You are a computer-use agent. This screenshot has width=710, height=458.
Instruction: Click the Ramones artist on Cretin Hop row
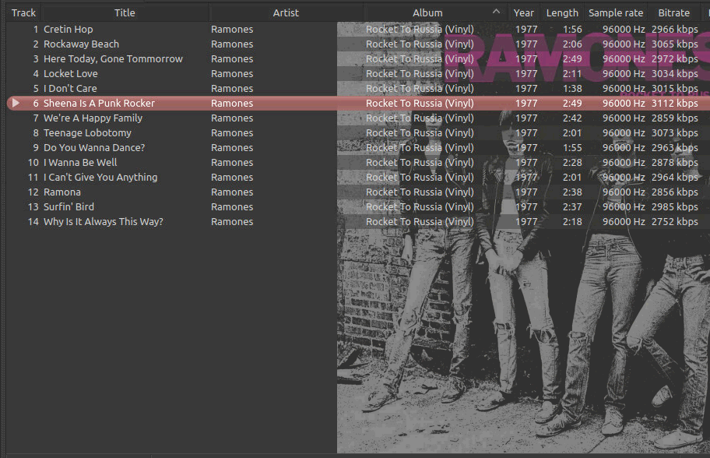coord(232,30)
